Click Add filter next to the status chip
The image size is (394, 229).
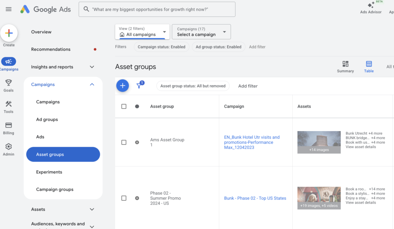coord(247,86)
